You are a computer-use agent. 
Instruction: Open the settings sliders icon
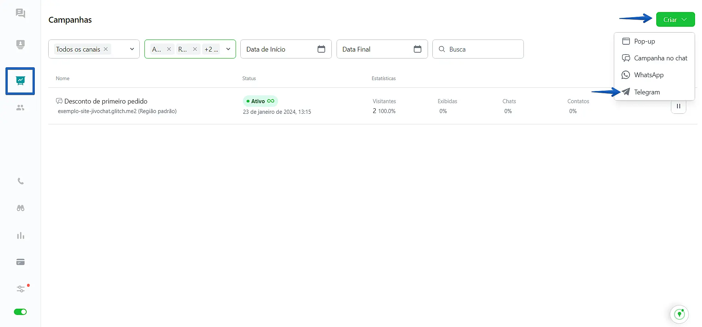(x=20, y=289)
